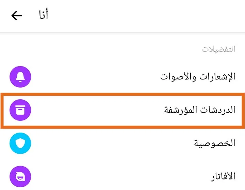Click empty space in the notifications row

click(95, 77)
